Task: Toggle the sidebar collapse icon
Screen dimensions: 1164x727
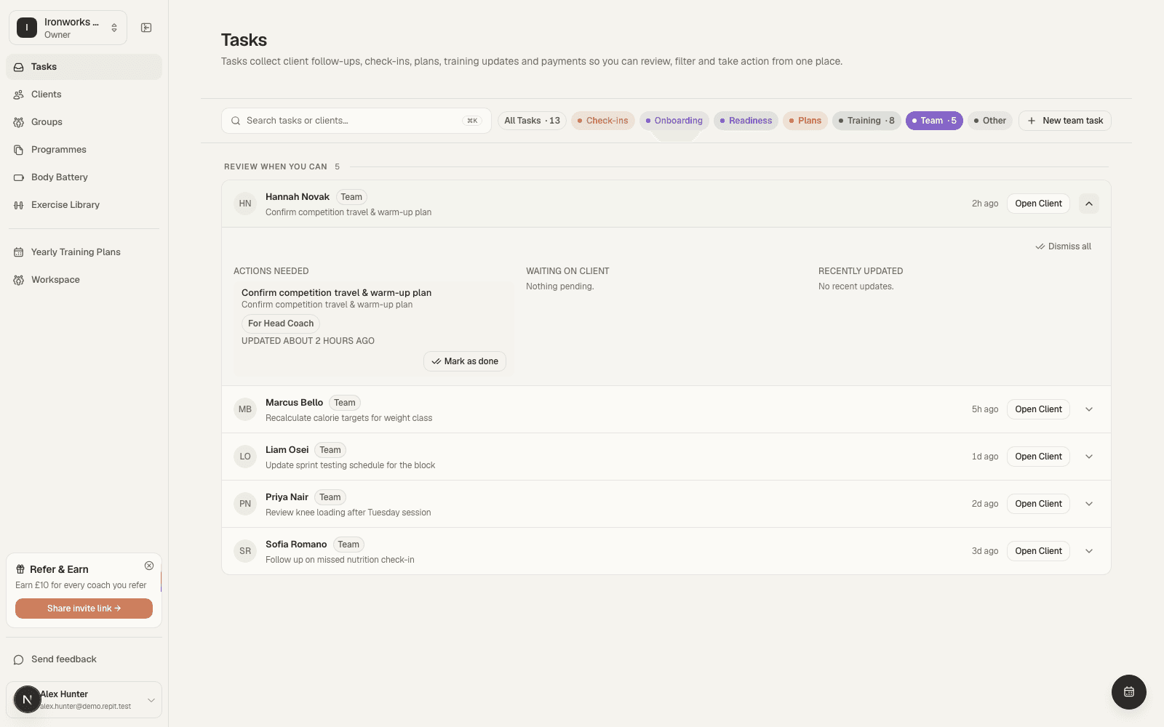Action: point(146,28)
